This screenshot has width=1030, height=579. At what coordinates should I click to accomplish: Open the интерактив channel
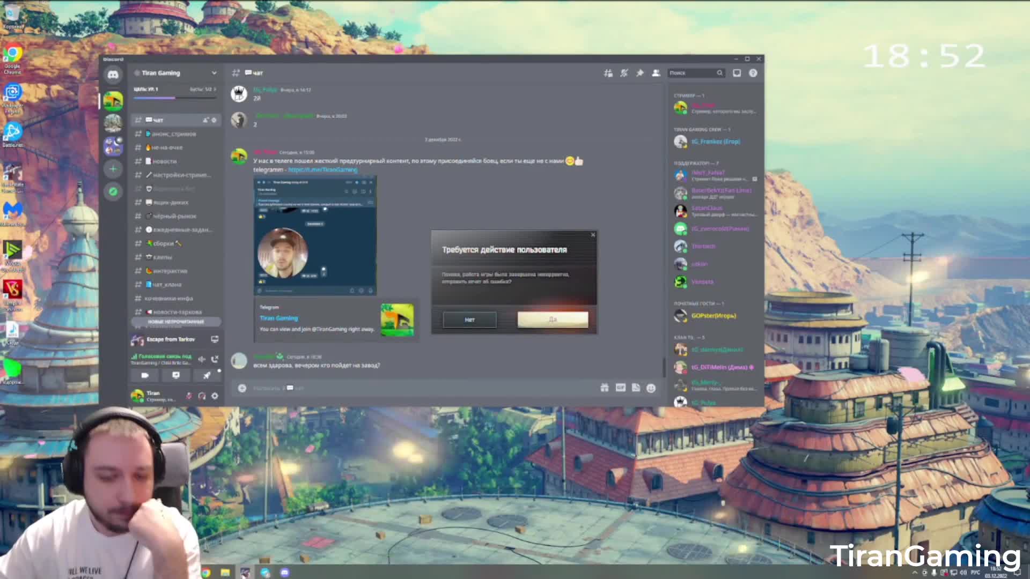click(175, 271)
